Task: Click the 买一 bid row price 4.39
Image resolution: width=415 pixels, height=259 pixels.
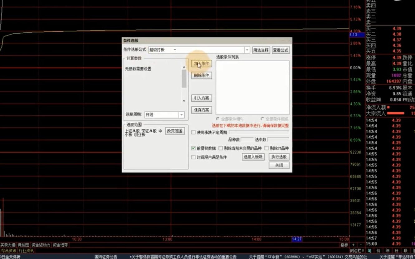Action: [x=397, y=29]
